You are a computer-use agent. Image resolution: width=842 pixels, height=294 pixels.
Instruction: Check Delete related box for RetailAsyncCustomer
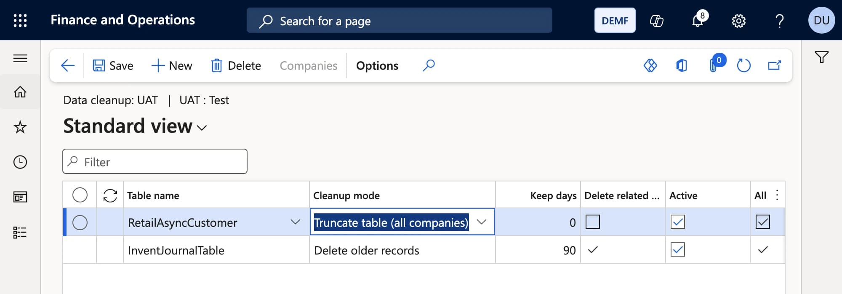point(592,222)
